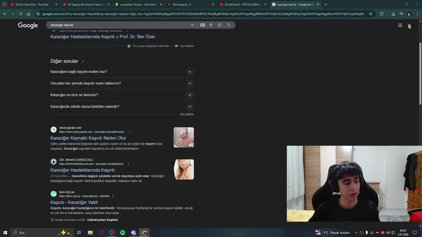This screenshot has width=422, height=237.
Task: Open volume control in system tray
Action: pyautogui.click(x=388, y=233)
